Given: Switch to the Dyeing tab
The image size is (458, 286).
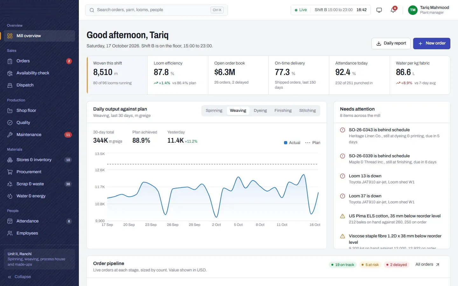Looking at the screenshot, I should click(260, 111).
